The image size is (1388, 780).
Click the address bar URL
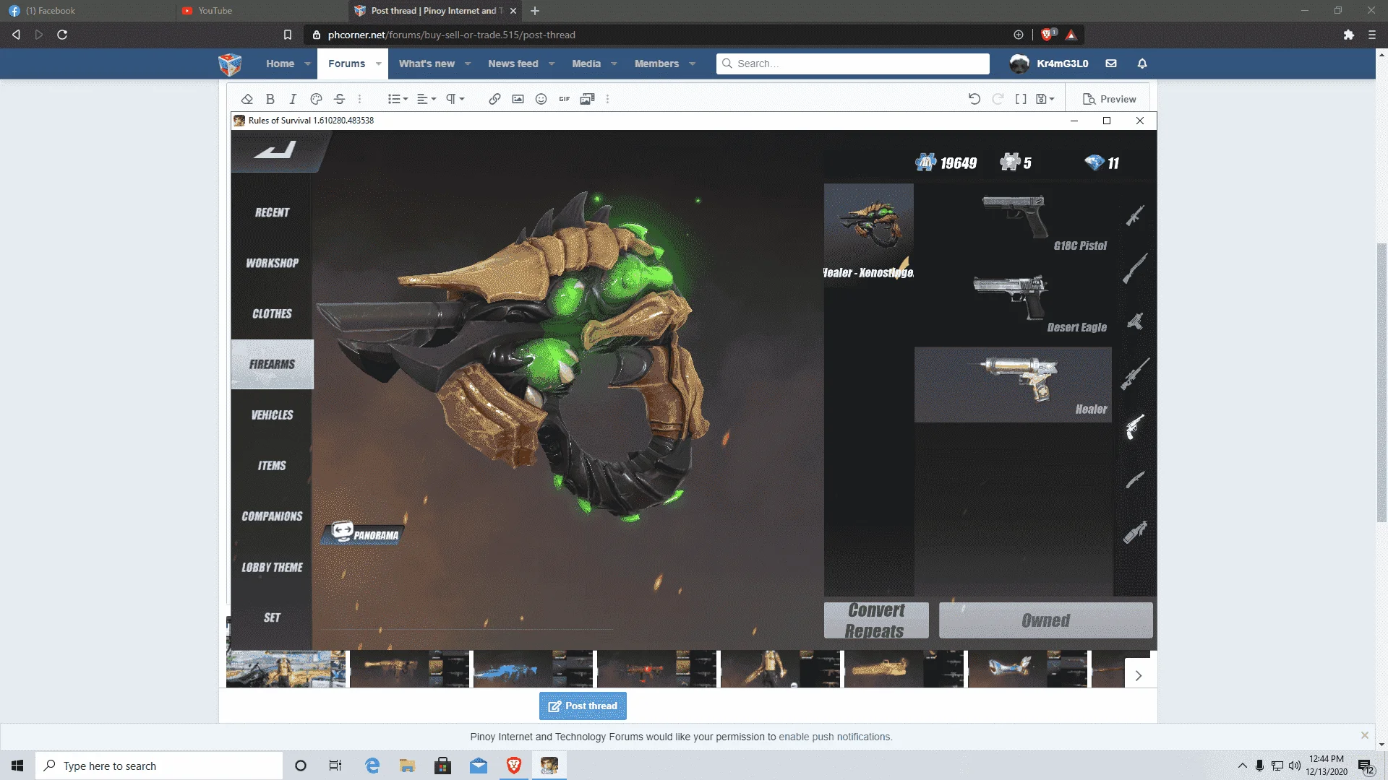pyautogui.click(x=452, y=35)
